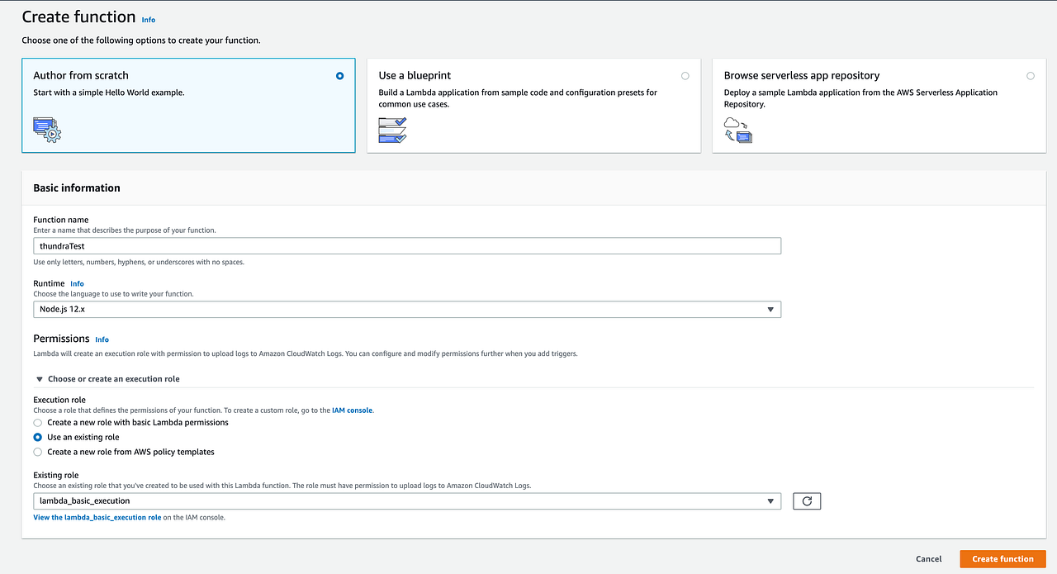The width and height of the screenshot is (1057, 574).
Task: Click the serverless app repository cloud icon
Action: (x=737, y=130)
